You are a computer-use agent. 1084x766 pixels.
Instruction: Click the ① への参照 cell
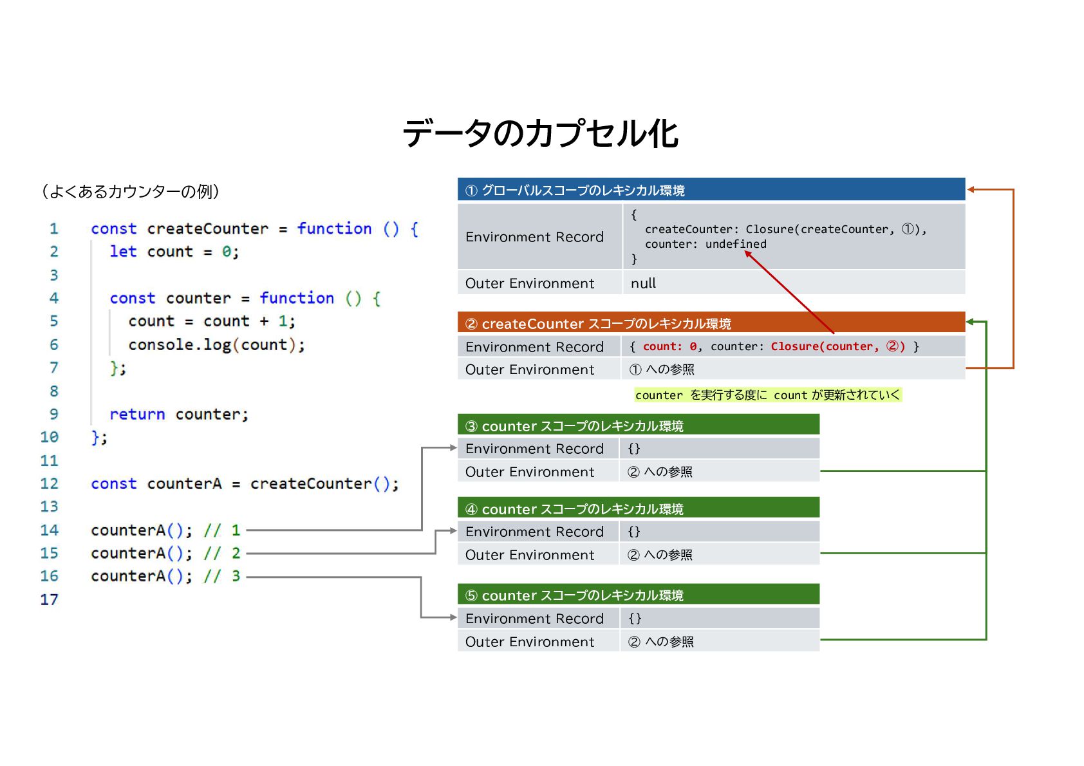793,369
